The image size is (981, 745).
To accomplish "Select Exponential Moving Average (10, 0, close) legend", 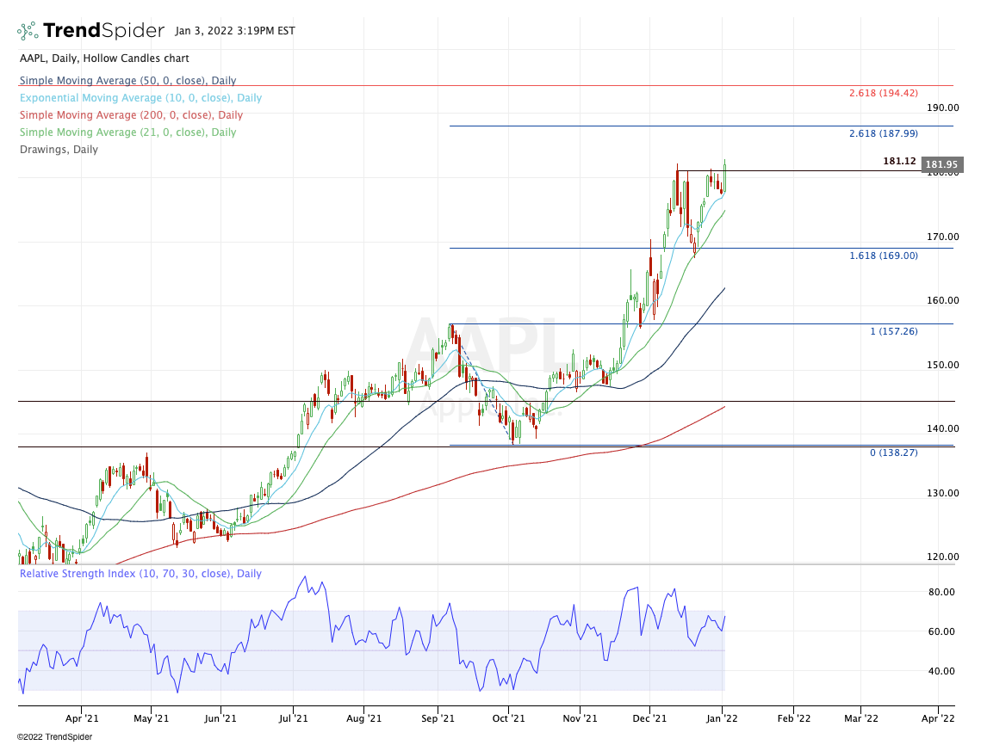I will pyautogui.click(x=140, y=98).
